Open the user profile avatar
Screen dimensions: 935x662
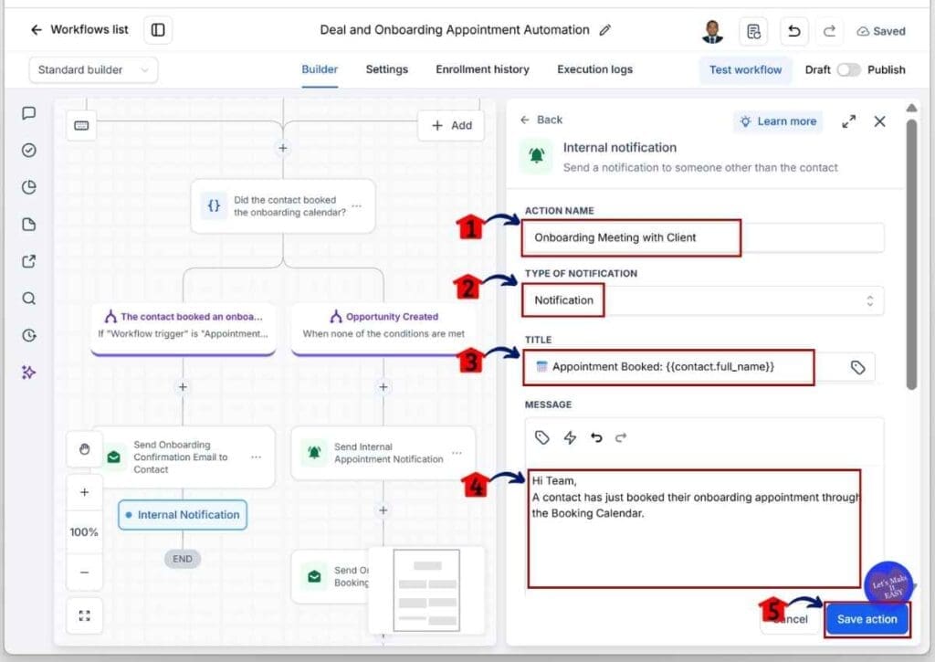[x=712, y=31]
